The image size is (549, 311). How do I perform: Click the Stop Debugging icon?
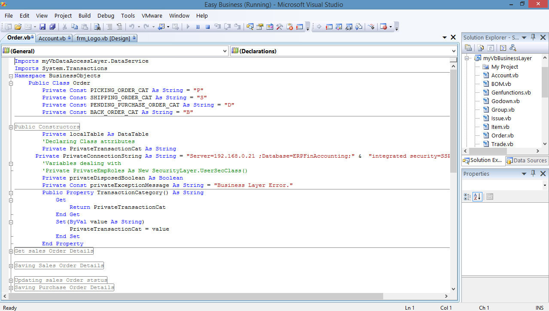207,27
